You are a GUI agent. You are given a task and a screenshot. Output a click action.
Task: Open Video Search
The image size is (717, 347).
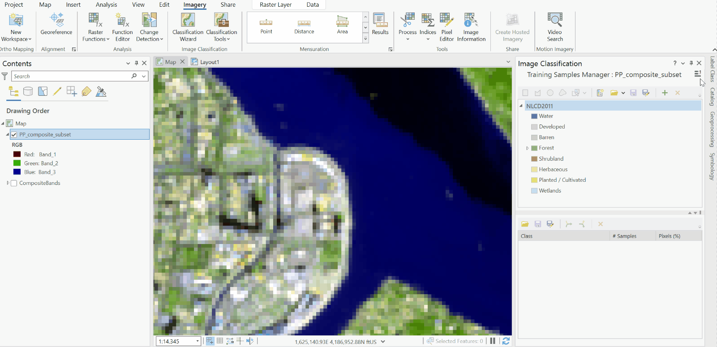[554, 27]
